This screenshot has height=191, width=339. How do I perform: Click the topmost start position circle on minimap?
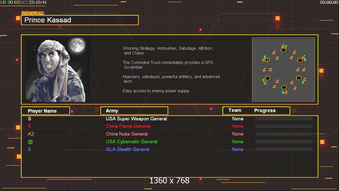[x=284, y=50]
